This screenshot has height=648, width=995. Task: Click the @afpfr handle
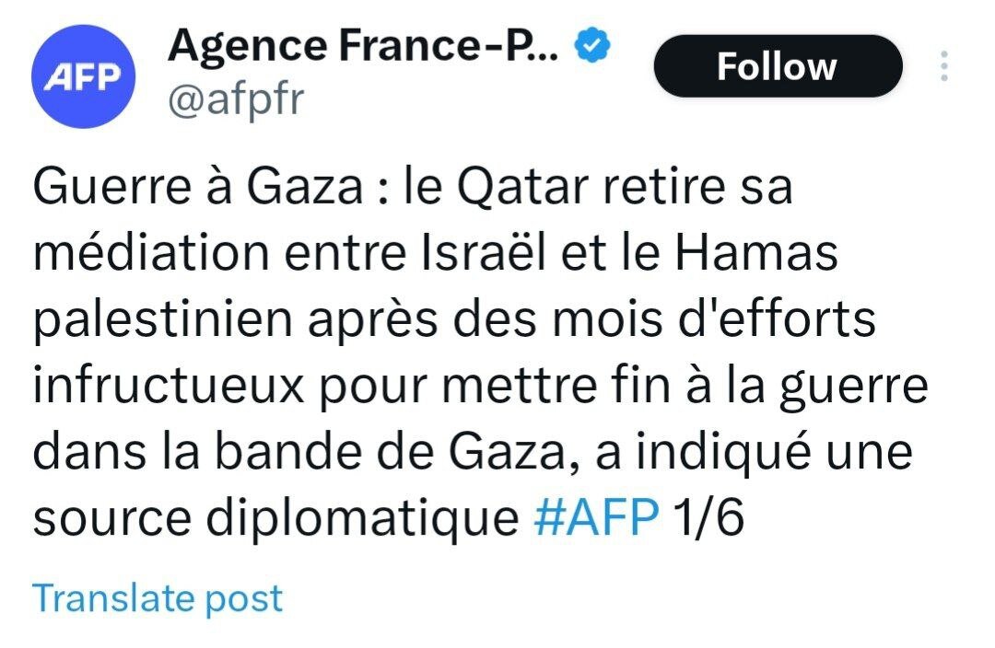pyautogui.click(x=235, y=99)
